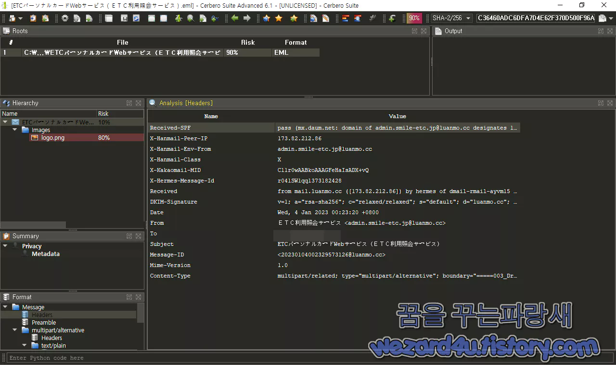
Task: Float the Analysis [Headers] panel
Action: click(601, 103)
